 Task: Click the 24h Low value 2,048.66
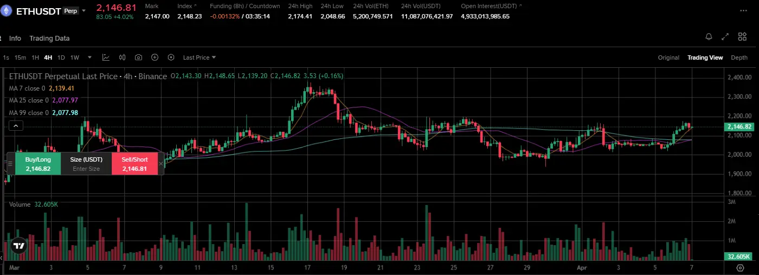tap(332, 16)
